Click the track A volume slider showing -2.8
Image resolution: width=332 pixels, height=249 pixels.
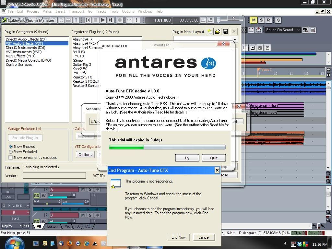tap(62, 195)
